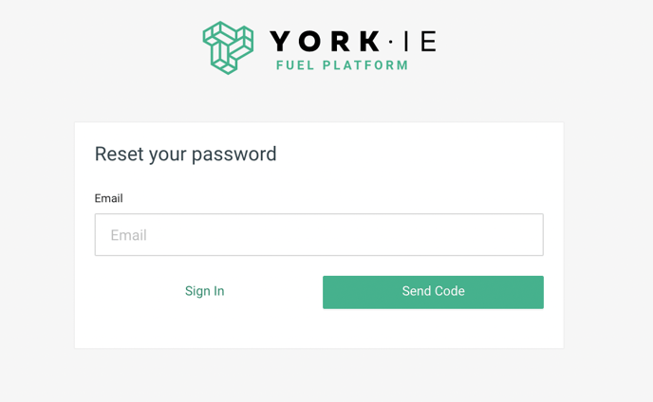Click the word password in the heading

234,155
